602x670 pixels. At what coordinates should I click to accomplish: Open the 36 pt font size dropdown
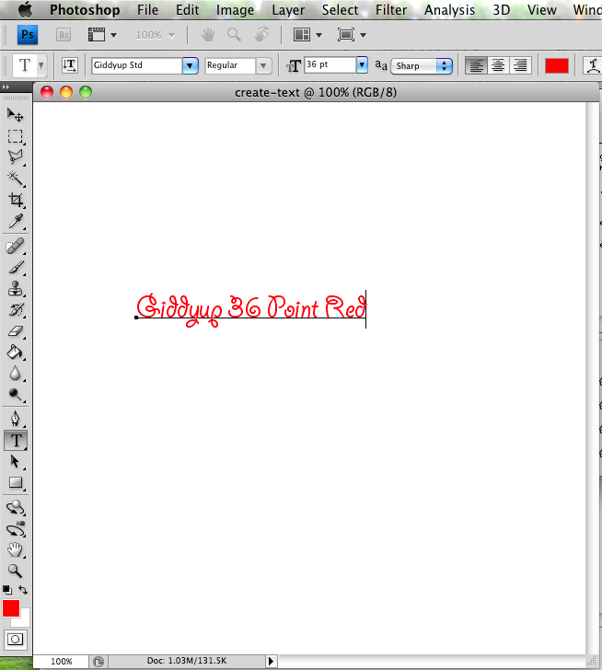tap(362, 65)
